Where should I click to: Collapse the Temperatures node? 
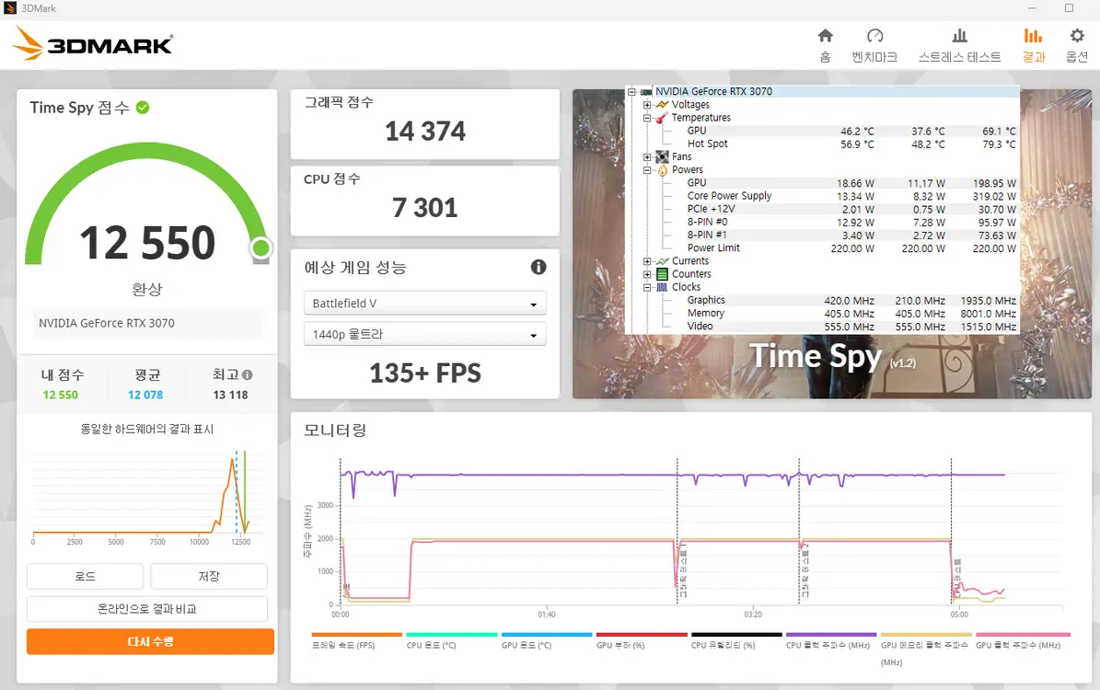647,118
